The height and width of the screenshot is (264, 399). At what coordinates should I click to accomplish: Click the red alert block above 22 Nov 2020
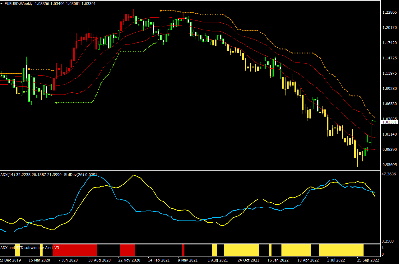(127, 250)
